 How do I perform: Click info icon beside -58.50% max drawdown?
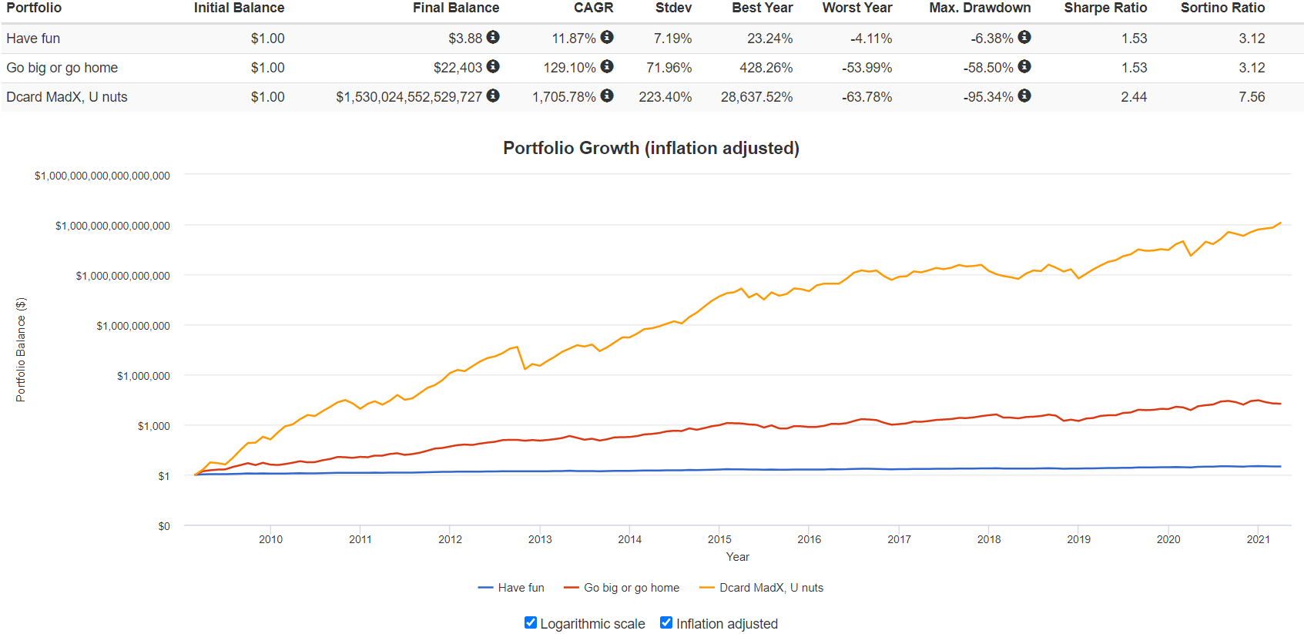pos(1024,66)
